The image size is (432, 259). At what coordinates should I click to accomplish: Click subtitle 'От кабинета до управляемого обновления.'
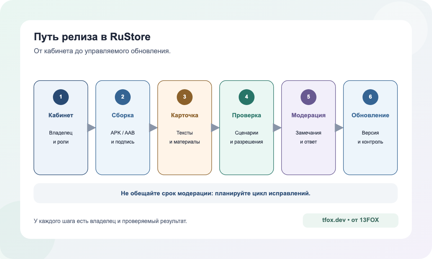pos(102,51)
